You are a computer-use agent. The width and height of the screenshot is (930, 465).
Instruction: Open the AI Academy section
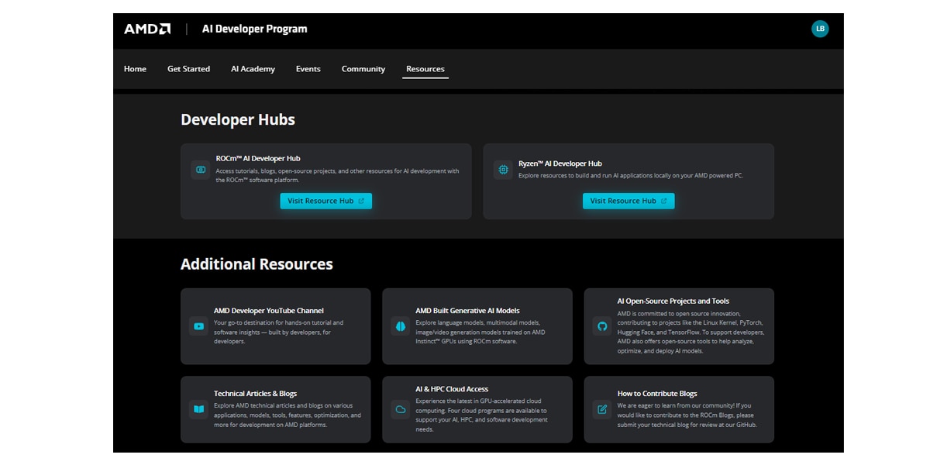[253, 69]
